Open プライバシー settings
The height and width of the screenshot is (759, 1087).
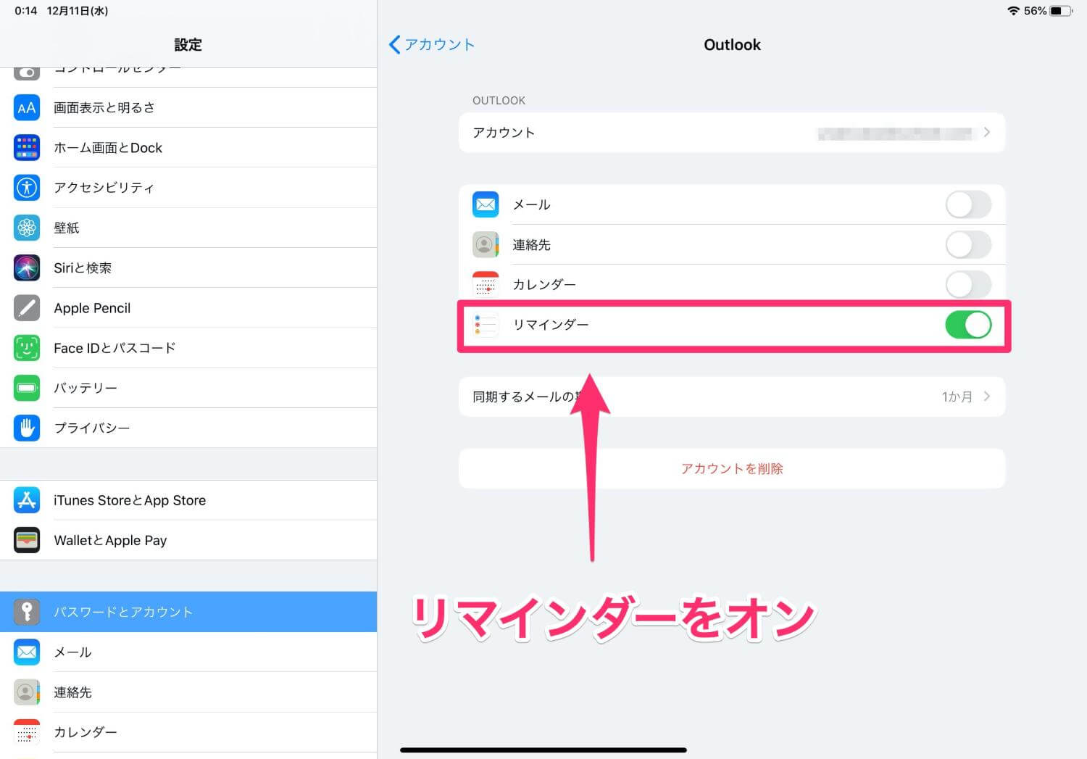click(188, 428)
